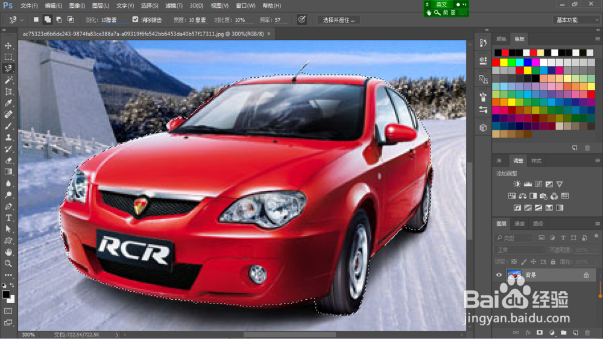Add a Brightness/Contrast adjustment
The width and height of the screenshot is (603, 339).
point(517,185)
